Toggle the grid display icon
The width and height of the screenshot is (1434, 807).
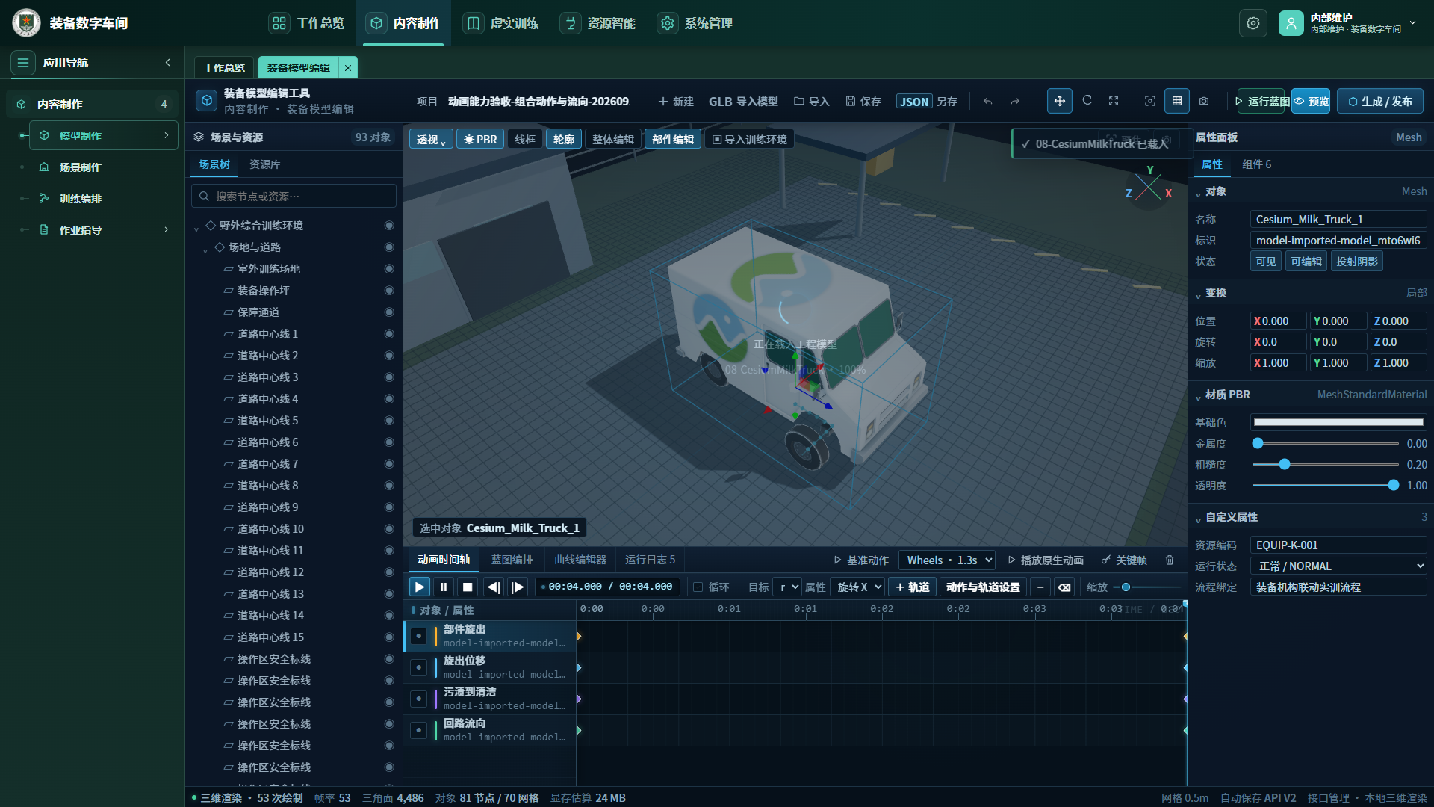pyautogui.click(x=1177, y=101)
